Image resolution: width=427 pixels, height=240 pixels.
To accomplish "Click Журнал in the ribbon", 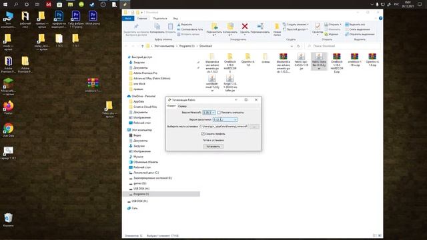I will click(x=332, y=34).
